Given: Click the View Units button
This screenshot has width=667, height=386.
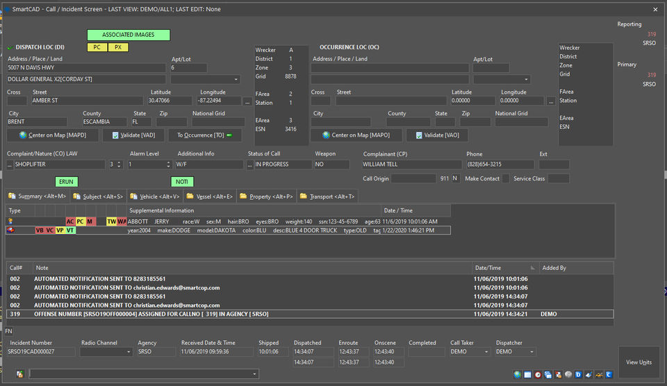Looking at the screenshot, I should (639, 362).
